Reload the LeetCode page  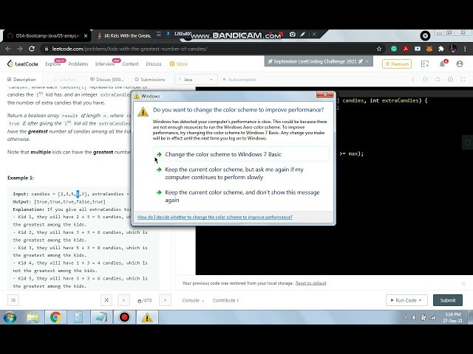click(x=32, y=49)
